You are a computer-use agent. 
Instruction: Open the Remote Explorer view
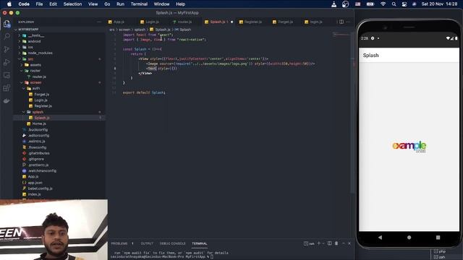pos(7,75)
